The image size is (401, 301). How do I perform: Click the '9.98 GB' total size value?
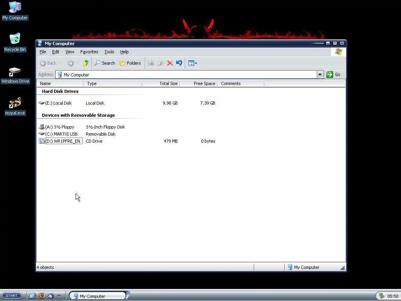(170, 103)
